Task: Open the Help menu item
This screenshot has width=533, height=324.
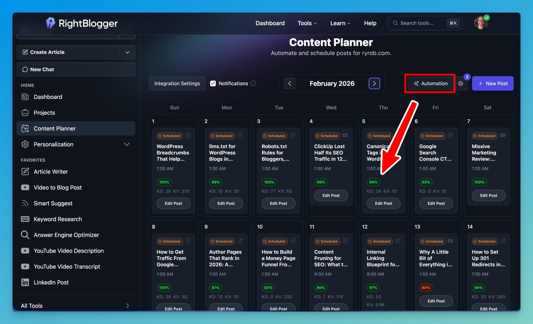Action: pos(370,23)
